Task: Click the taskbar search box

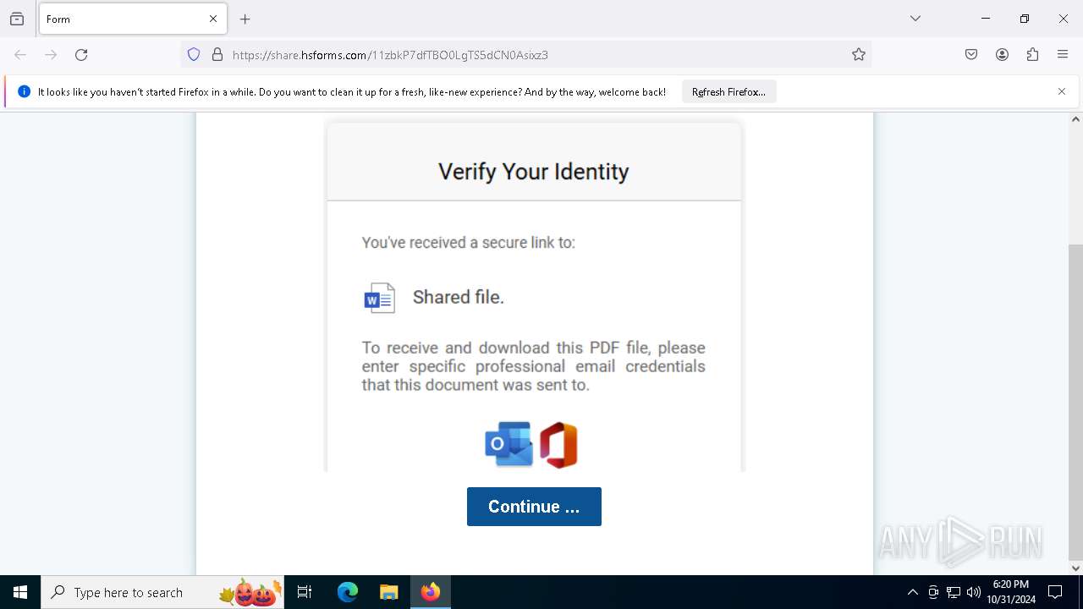Action: coord(162,592)
